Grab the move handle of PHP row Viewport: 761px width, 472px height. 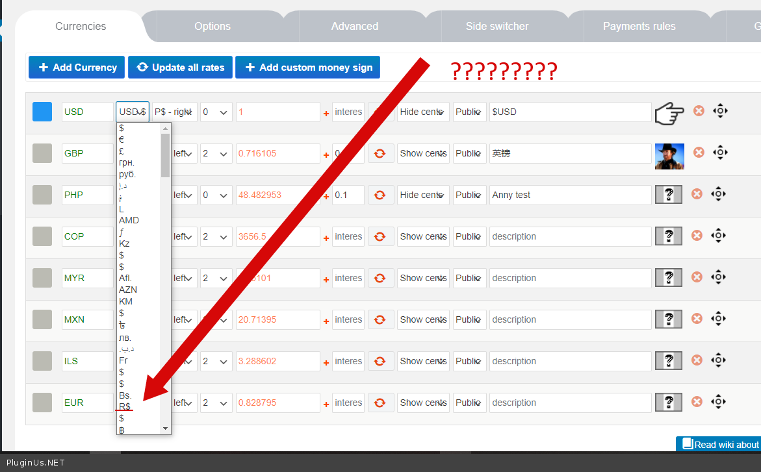718,194
